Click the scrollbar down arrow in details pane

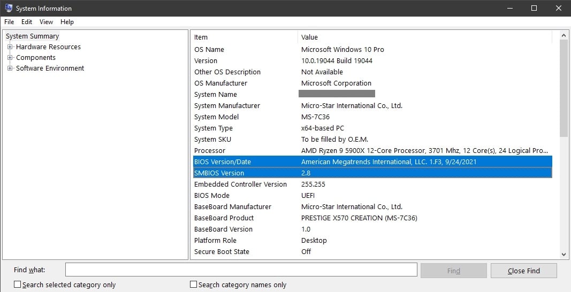pos(564,254)
